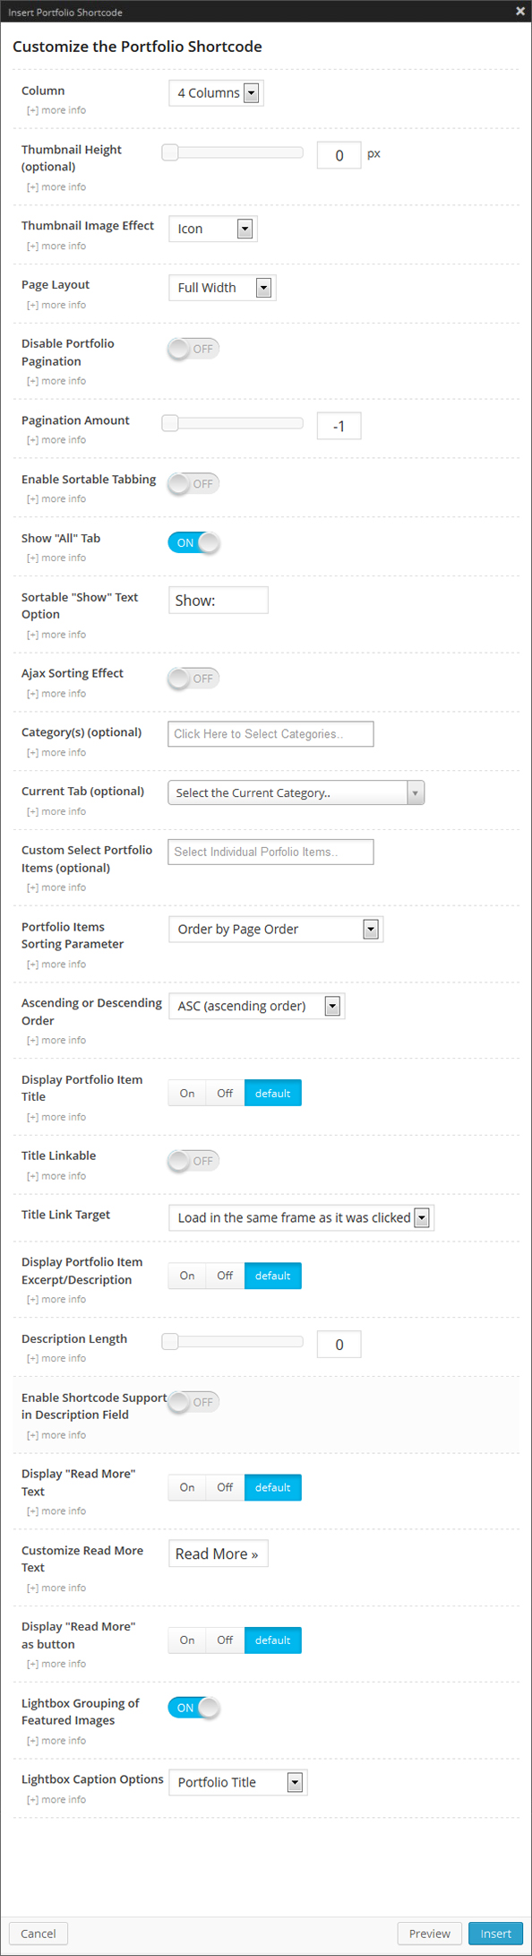Set Display "Read More" Text to Off

224,1487
